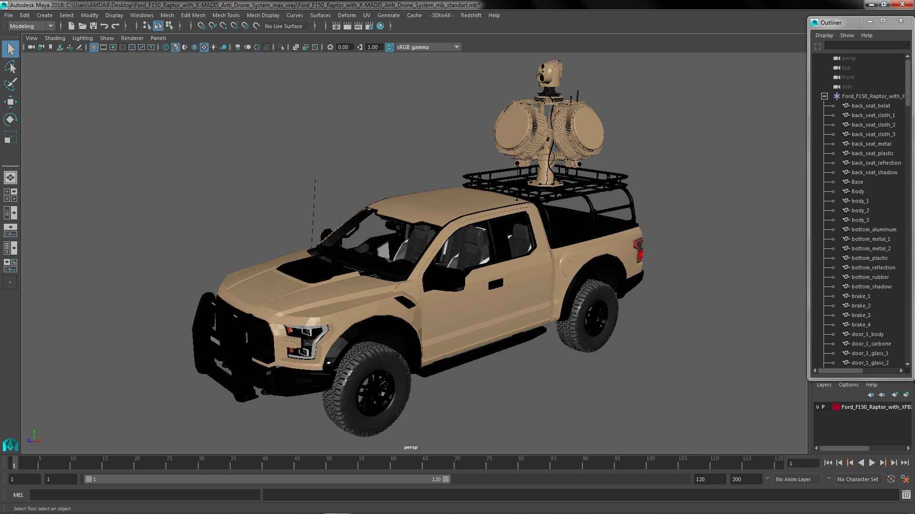915x514 pixels.
Task: Open the Deform menu
Action: [x=347, y=15]
